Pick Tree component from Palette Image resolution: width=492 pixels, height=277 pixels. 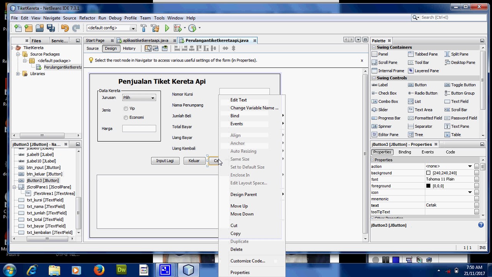click(416, 135)
